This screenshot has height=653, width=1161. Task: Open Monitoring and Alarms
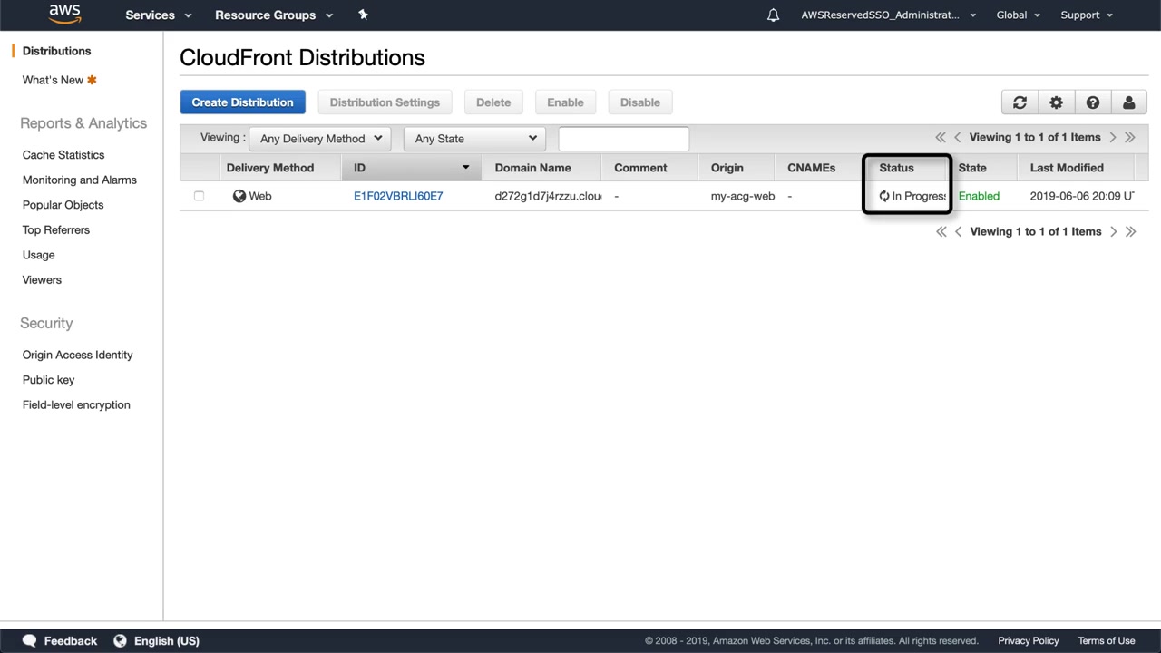point(80,180)
